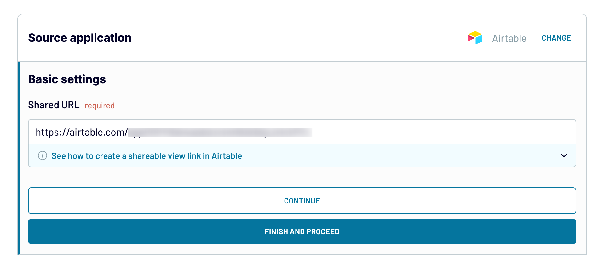The image size is (598, 255).
Task: Open the CHANGE option for source application
Action: tap(556, 38)
